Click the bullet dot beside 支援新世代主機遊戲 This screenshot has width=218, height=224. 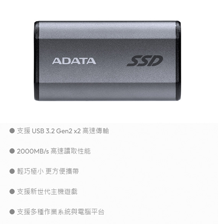(12, 191)
